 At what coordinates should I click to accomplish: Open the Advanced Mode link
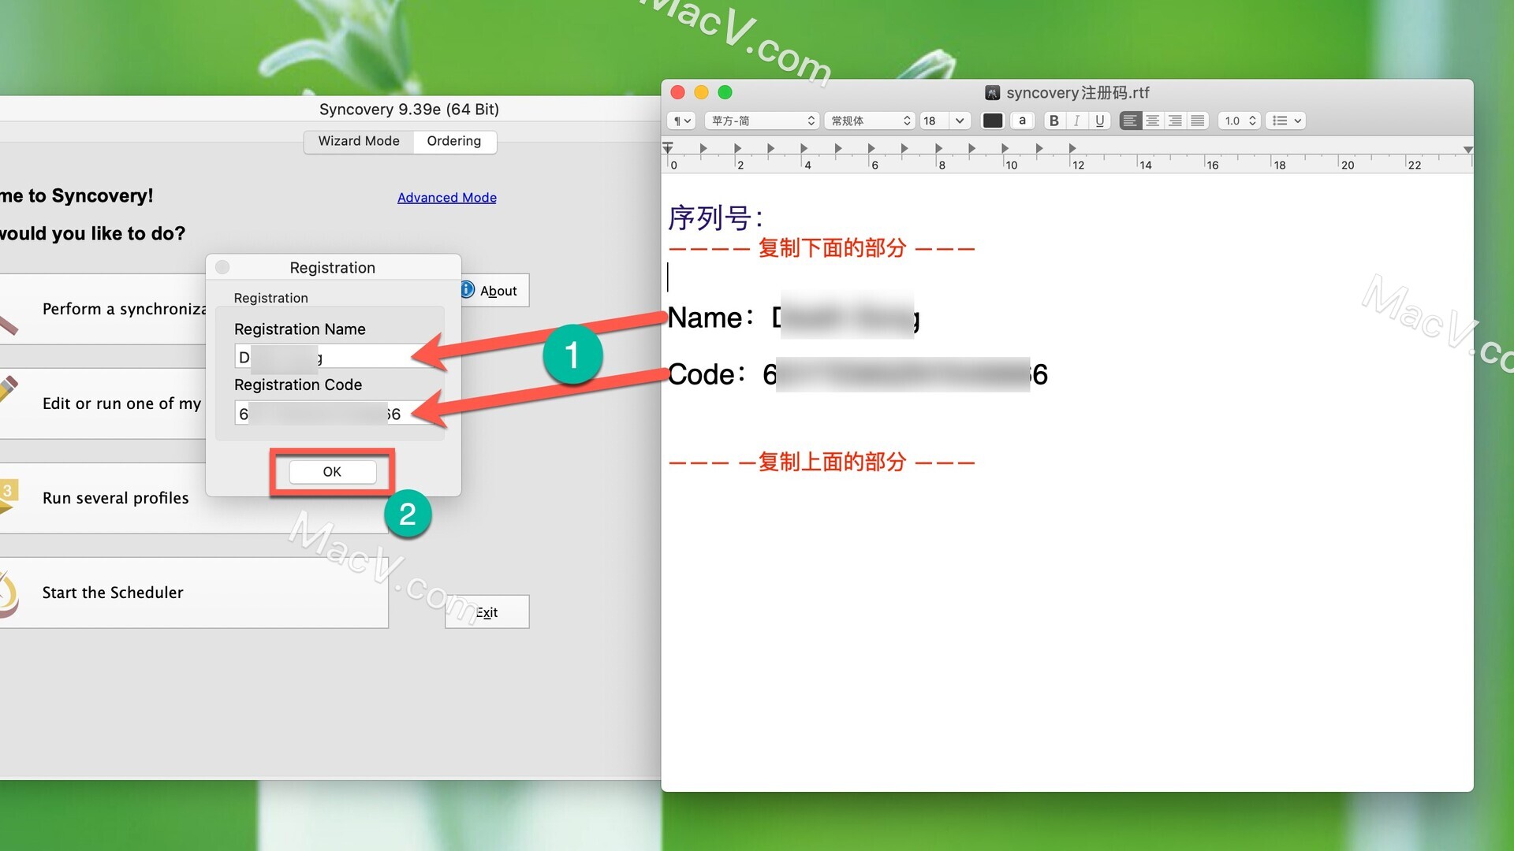(x=447, y=198)
